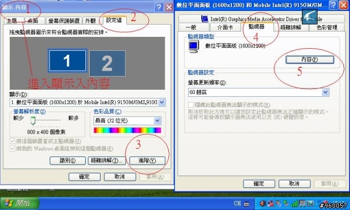The height and width of the screenshot is (210, 350).
Task: Click the 疑難排解(T) button in Display Properties
Action: [107, 160]
